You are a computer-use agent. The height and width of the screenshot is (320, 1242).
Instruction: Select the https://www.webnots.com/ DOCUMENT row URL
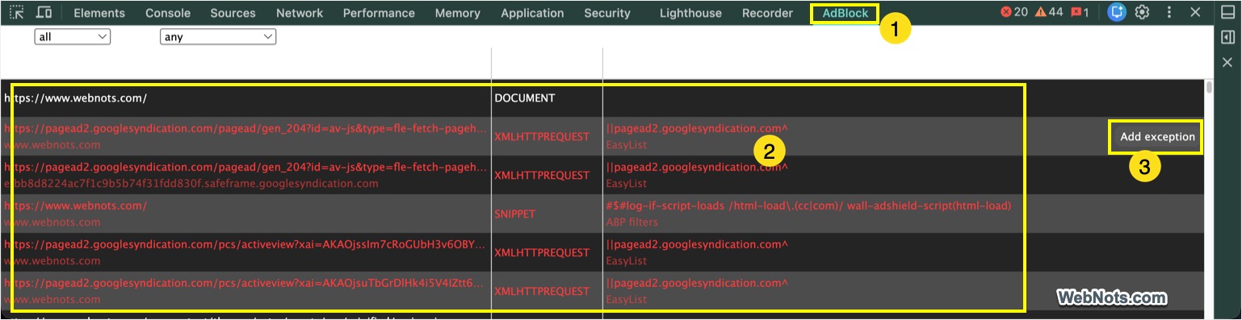(x=76, y=98)
